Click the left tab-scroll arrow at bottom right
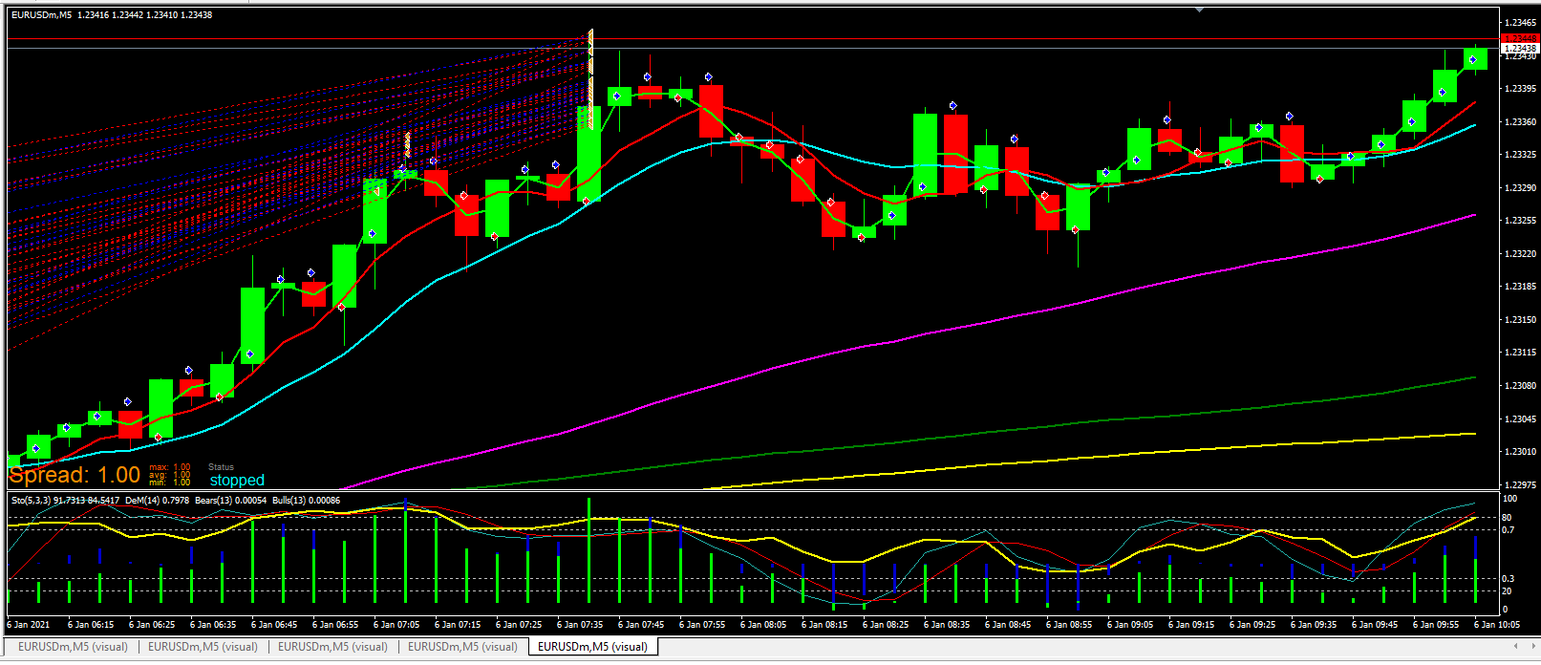 coord(1515,647)
